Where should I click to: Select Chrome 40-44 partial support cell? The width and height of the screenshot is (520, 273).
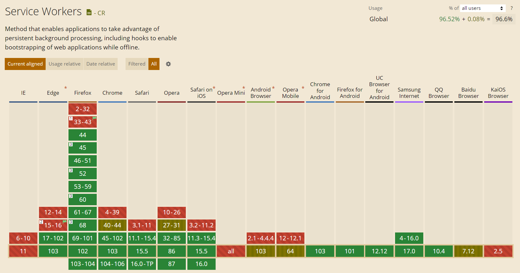tap(112, 225)
